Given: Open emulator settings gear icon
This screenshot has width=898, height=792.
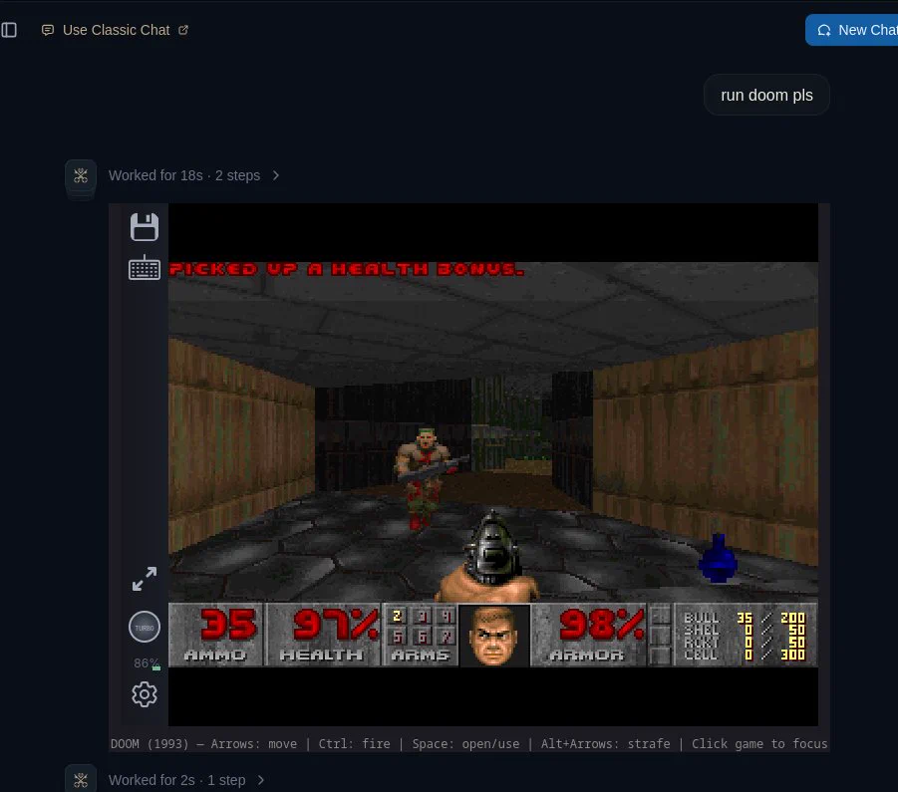Looking at the screenshot, I should (x=145, y=694).
